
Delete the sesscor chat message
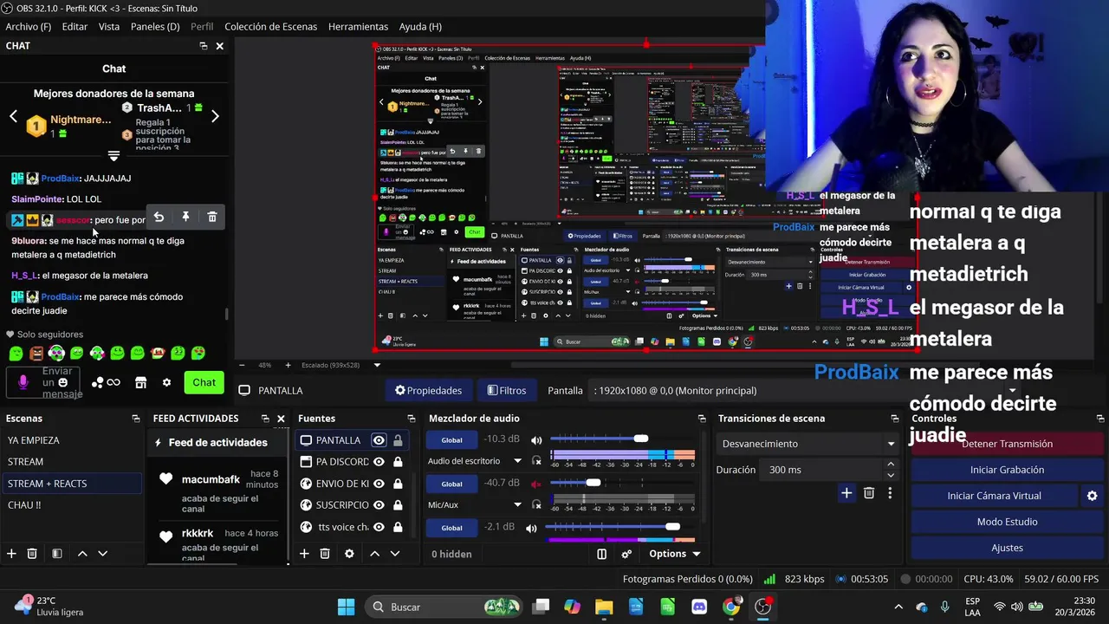[212, 217]
